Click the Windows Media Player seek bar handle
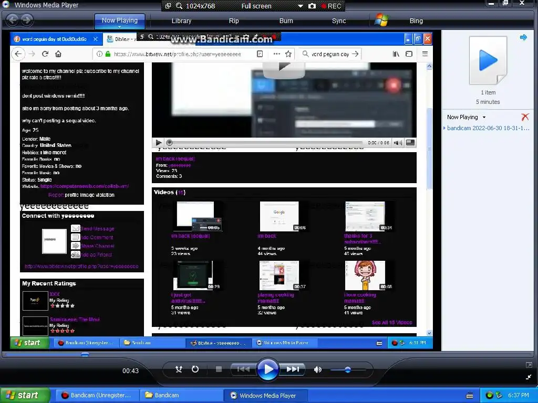The image size is (538, 403). [x=85, y=355]
